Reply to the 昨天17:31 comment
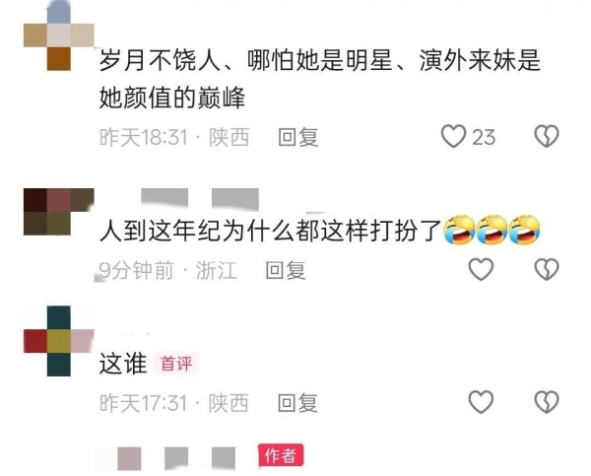The width and height of the screenshot is (591, 476). [297, 403]
